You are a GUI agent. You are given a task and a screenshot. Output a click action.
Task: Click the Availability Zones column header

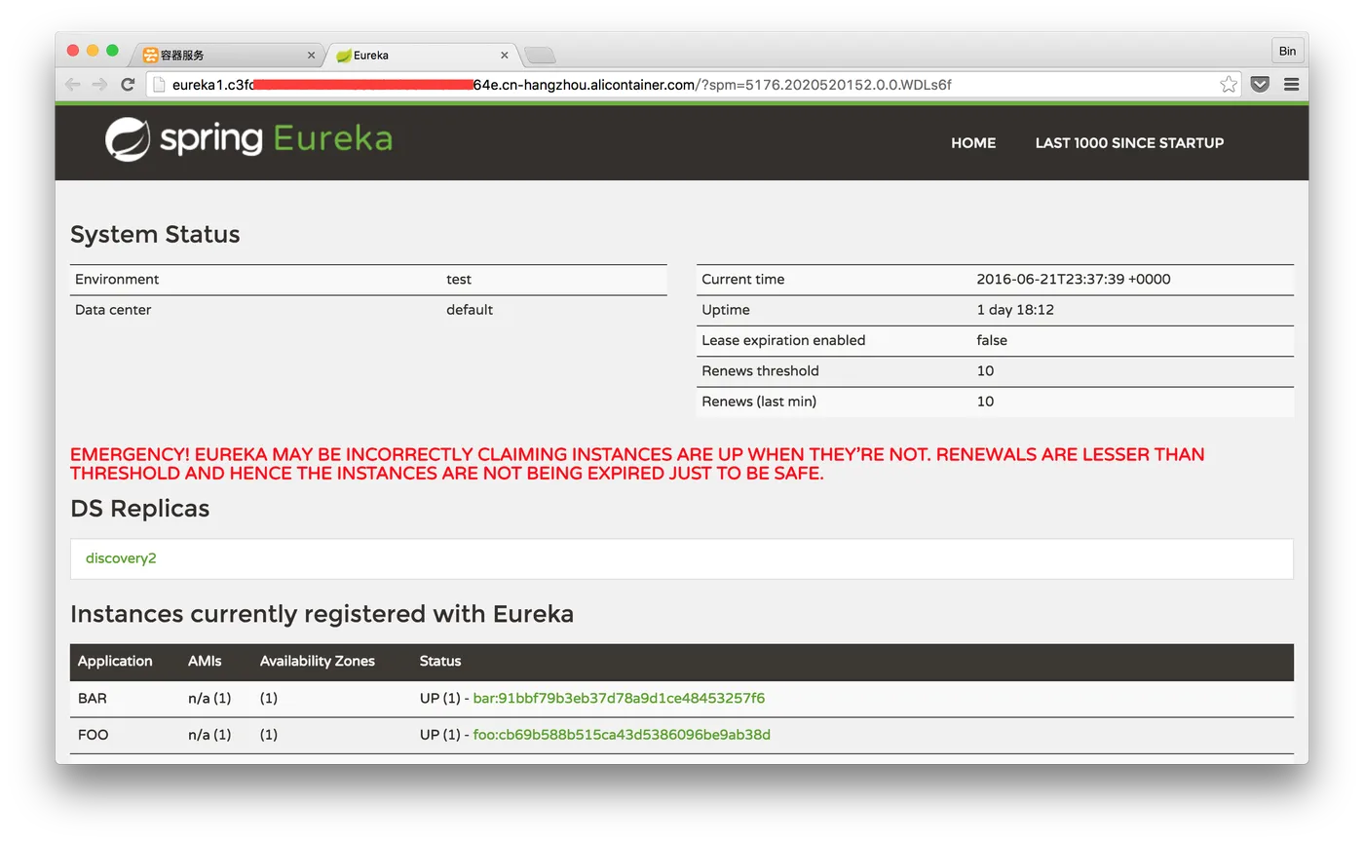click(x=318, y=661)
